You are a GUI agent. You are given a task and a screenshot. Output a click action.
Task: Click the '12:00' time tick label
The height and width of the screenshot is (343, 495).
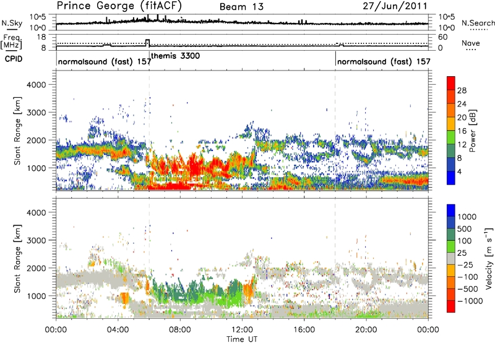pyautogui.click(x=242, y=330)
